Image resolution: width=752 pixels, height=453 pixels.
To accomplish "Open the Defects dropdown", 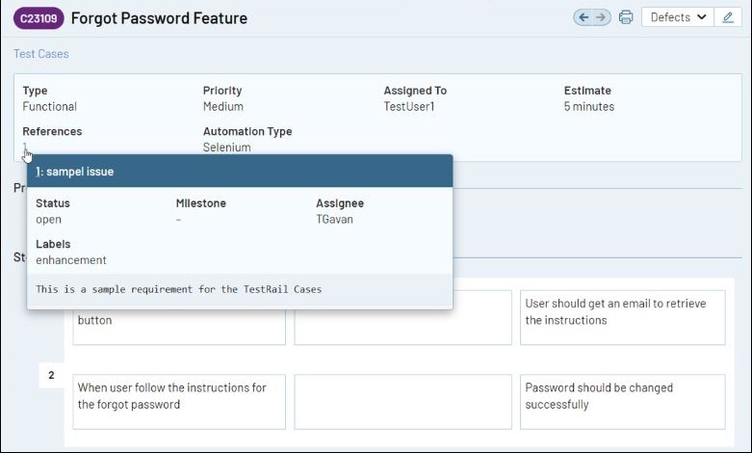I will (670, 17).
